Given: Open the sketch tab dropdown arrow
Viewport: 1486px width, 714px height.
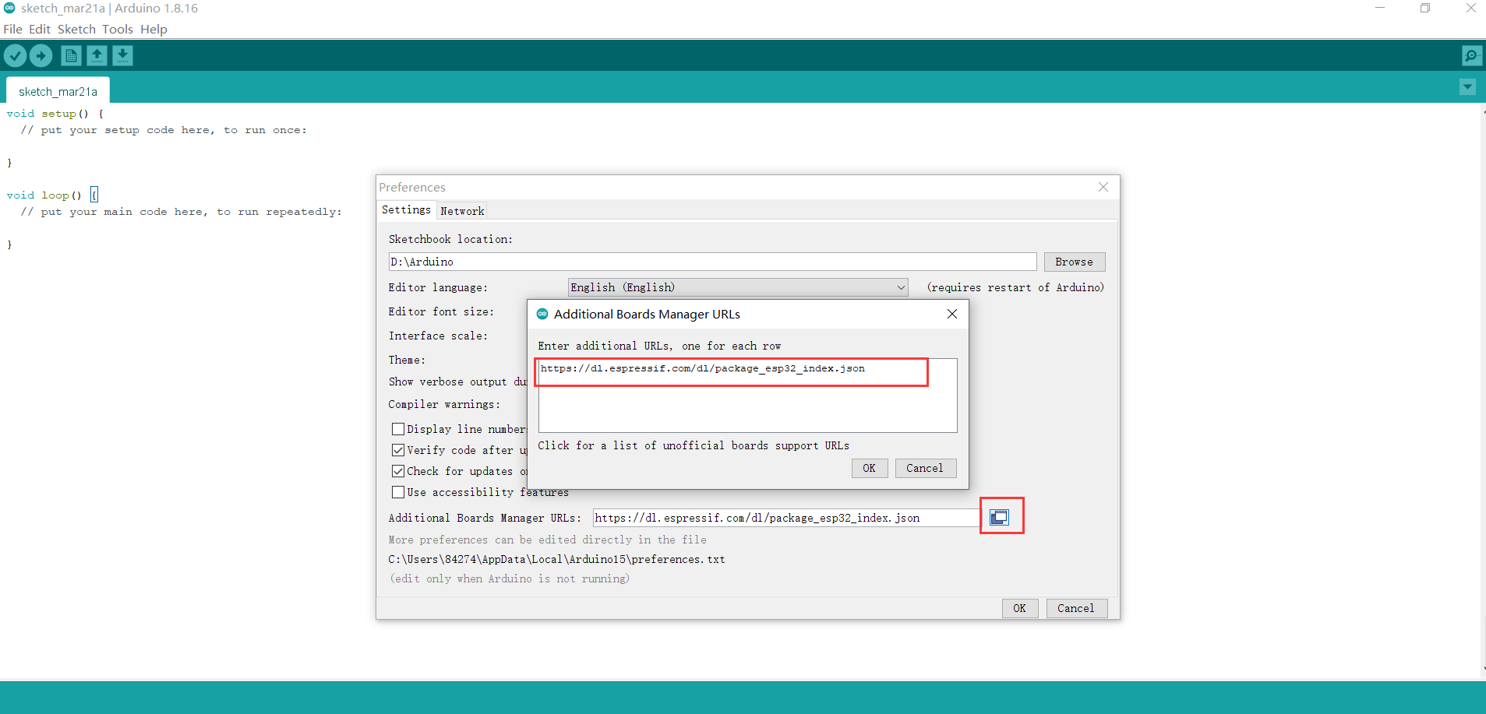Looking at the screenshot, I should (1467, 87).
